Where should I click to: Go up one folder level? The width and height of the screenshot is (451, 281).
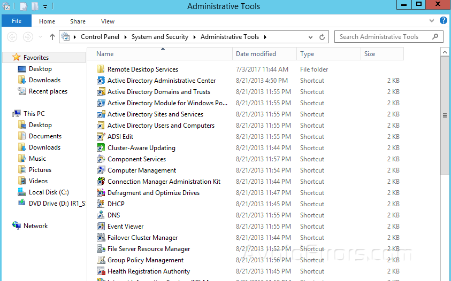[x=52, y=37]
